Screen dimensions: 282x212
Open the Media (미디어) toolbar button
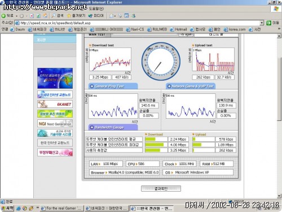[96, 16]
